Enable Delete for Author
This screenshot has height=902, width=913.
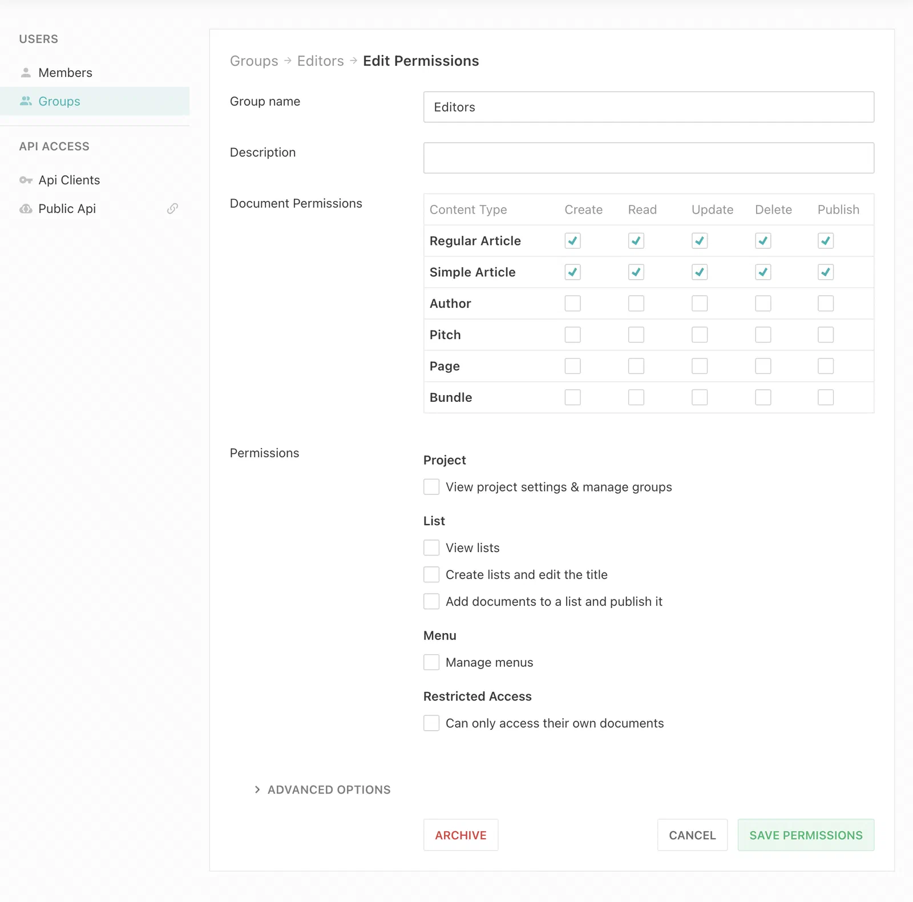click(763, 303)
